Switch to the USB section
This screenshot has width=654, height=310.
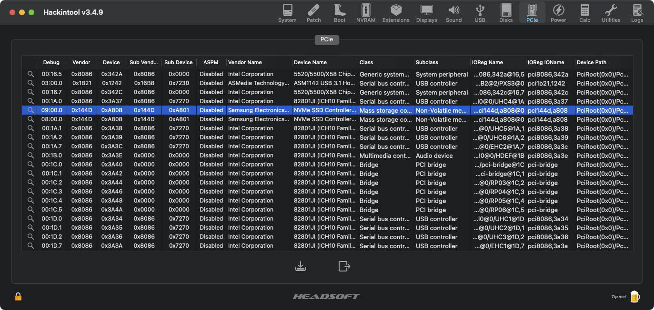point(480,13)
